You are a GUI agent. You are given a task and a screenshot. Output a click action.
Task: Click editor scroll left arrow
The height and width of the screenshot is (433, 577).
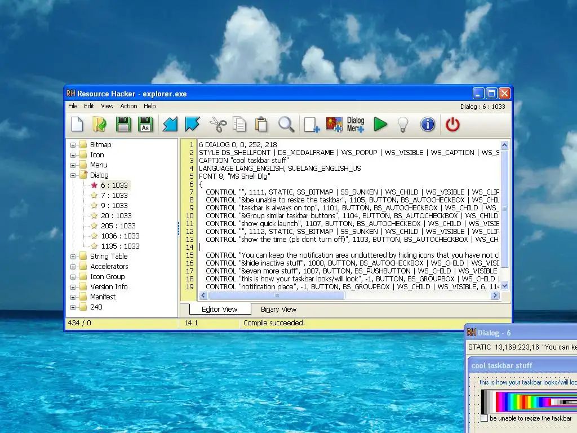click(203, 295)
